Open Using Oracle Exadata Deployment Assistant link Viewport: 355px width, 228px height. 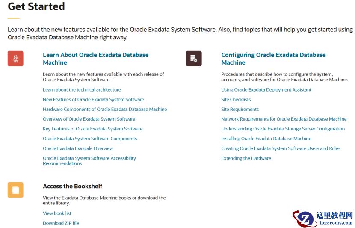266,90
